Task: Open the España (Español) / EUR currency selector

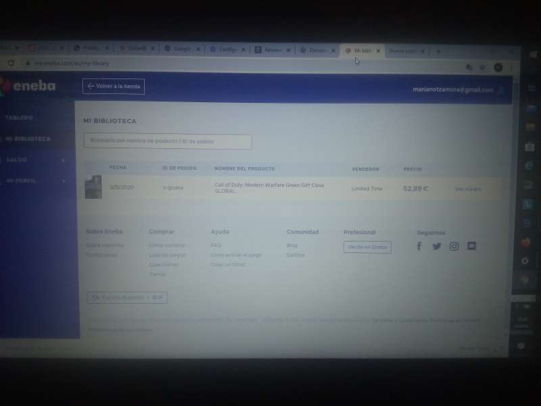Action: (x=126, y=298)
